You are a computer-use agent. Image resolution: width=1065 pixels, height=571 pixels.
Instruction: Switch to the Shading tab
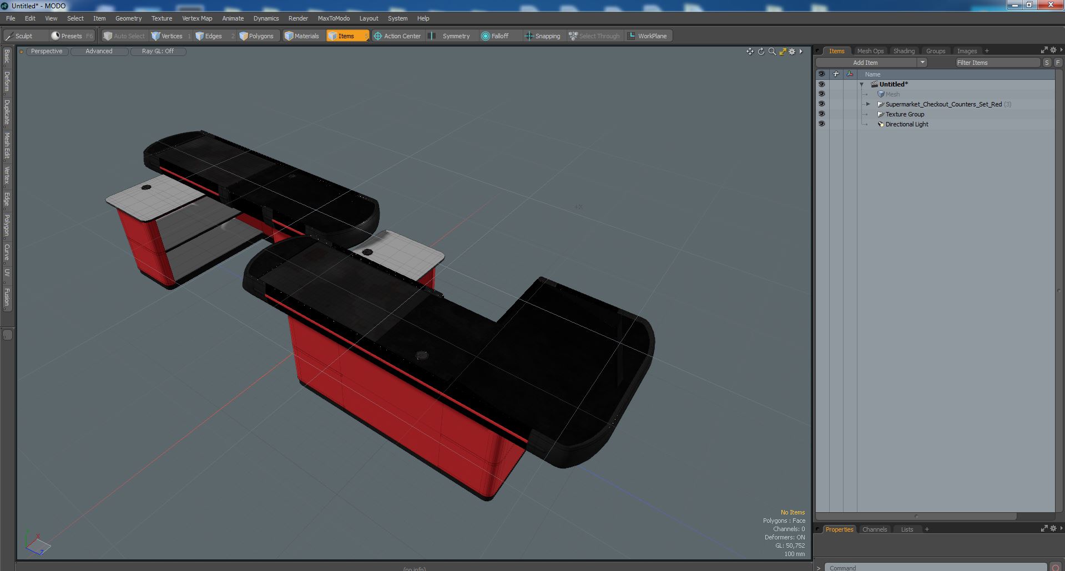pos(904,51)
